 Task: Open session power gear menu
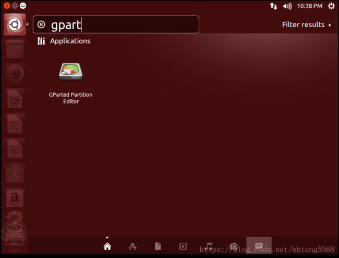tap(331, 6)
